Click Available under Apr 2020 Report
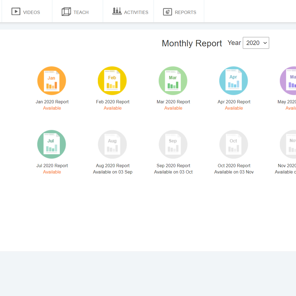 (x=234, y=108)
